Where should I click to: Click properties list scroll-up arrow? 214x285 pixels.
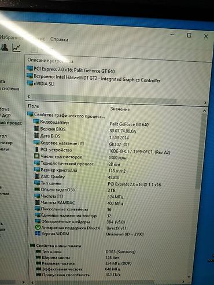pos(204,111)
